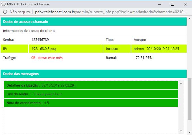This screenshot has width=192, height=135.
Task: Click the hotspot type value
Action: [140, 40]
